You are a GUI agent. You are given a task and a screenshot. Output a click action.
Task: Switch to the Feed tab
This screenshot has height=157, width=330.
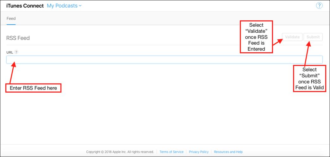click(x=11, y=18)
